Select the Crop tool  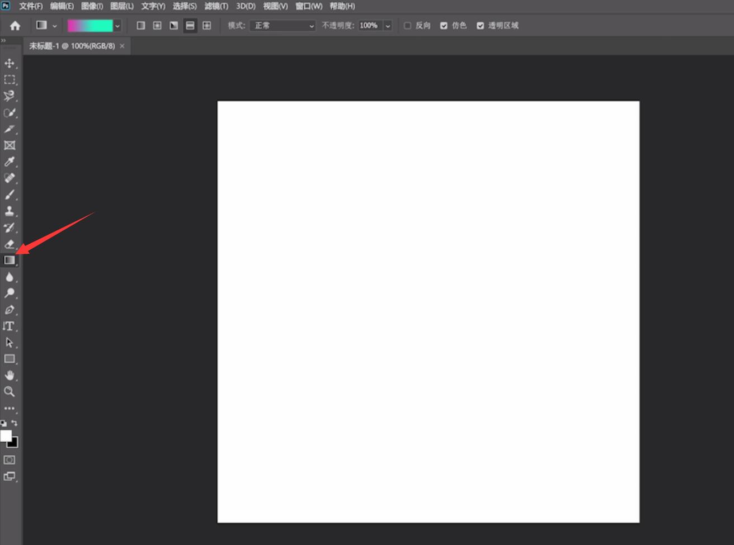click(x=10, y=129)
